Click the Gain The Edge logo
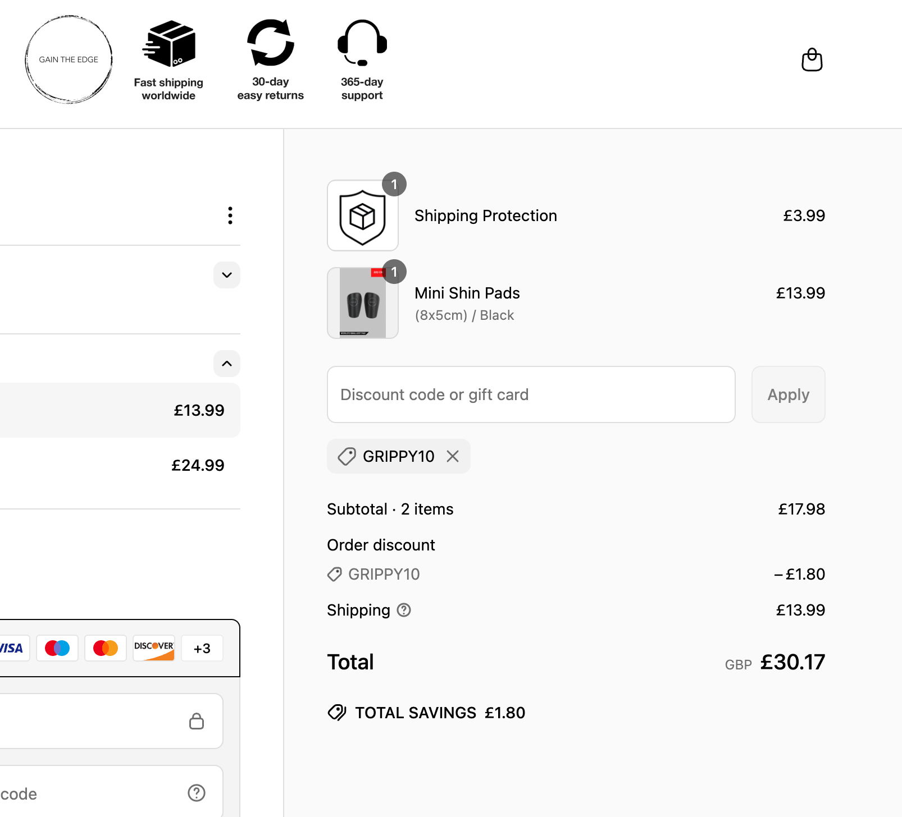902x817 pixels. coord(69,59)
